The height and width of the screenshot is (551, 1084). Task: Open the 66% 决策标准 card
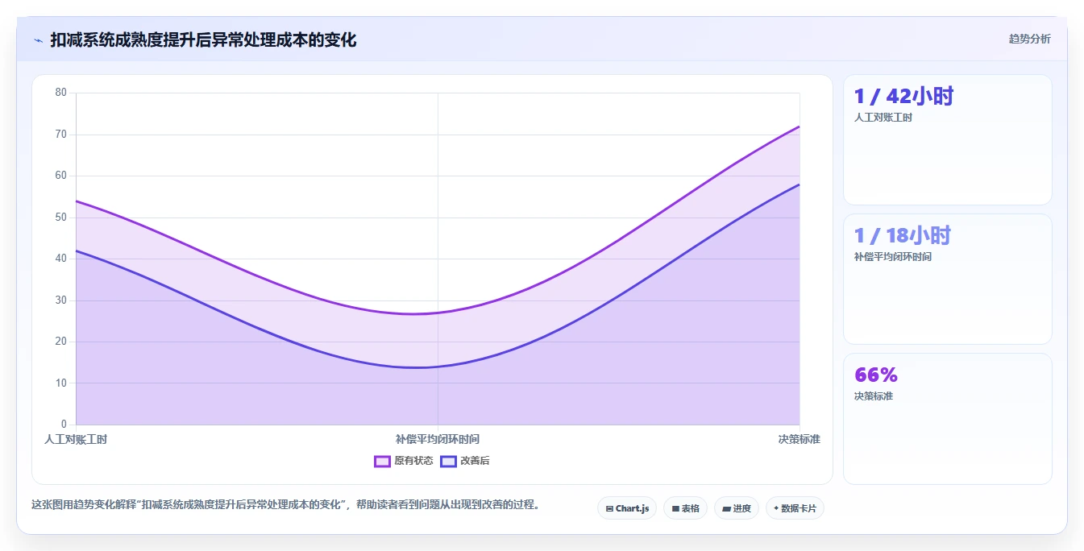948,419
